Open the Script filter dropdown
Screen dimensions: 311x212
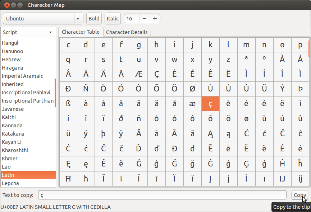click(28, 32)
